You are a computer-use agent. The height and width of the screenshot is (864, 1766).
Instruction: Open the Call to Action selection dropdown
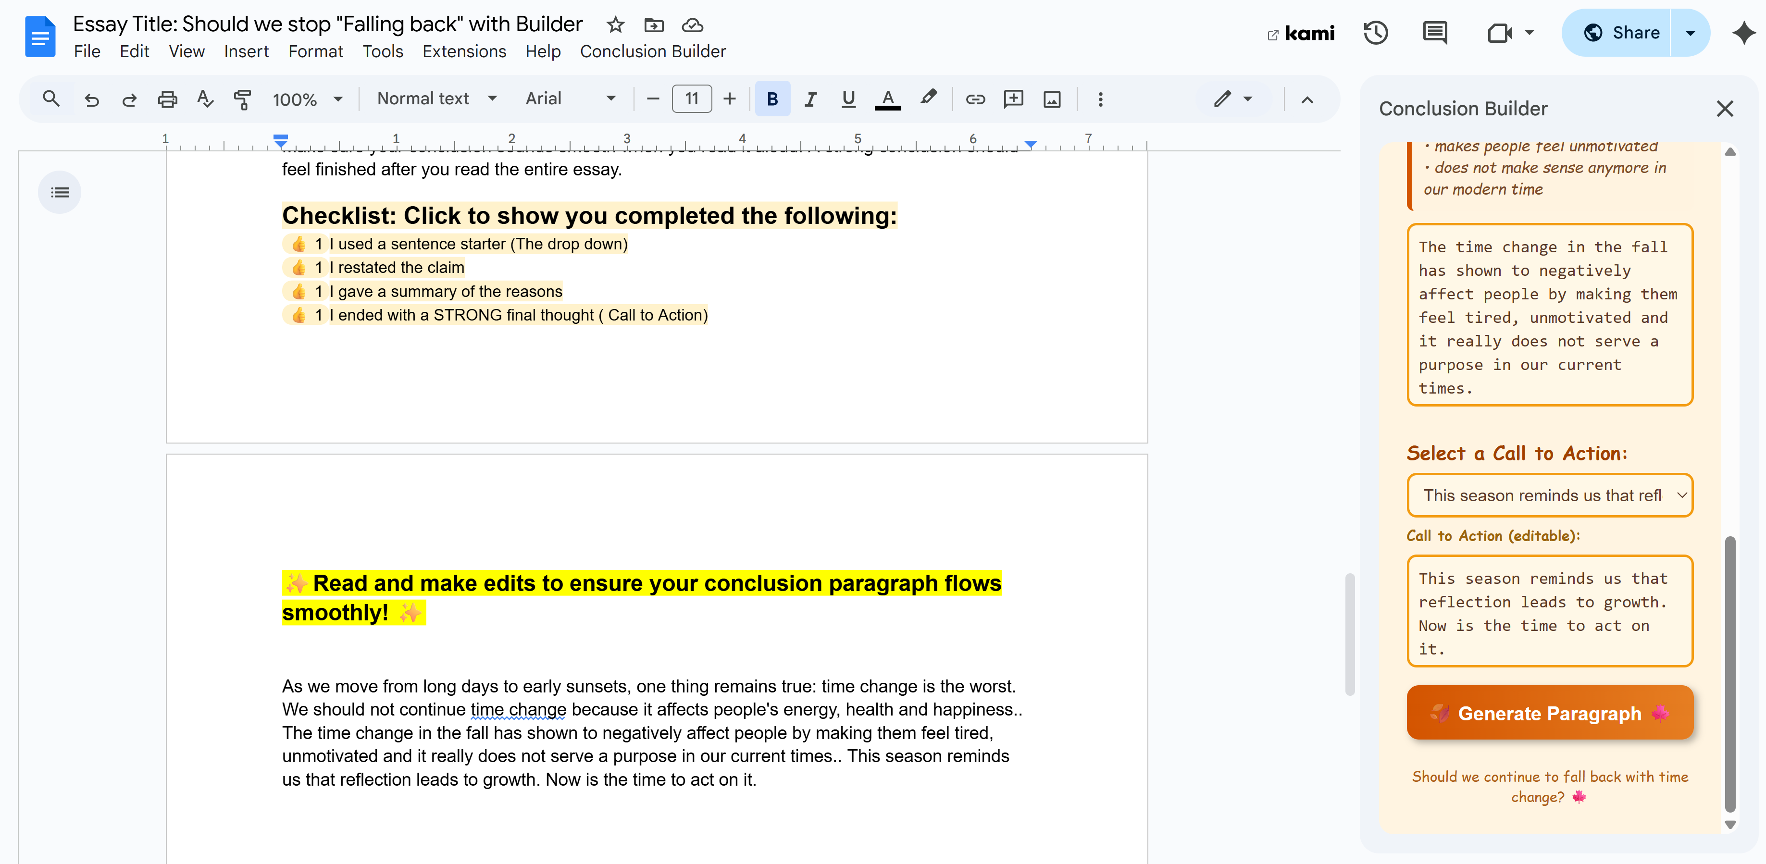point(1549,494)
